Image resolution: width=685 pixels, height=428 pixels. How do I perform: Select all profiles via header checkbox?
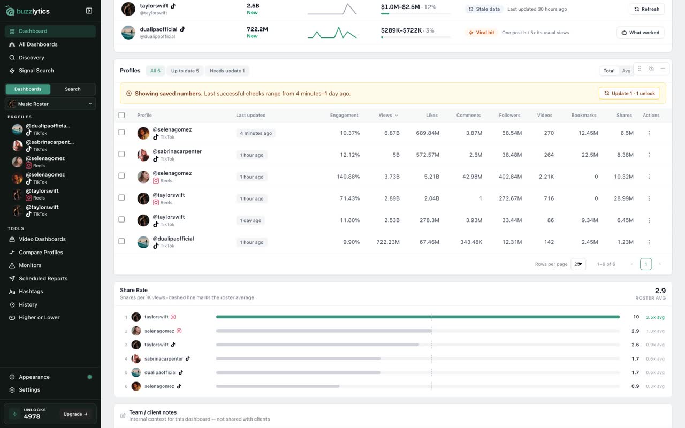121,115
